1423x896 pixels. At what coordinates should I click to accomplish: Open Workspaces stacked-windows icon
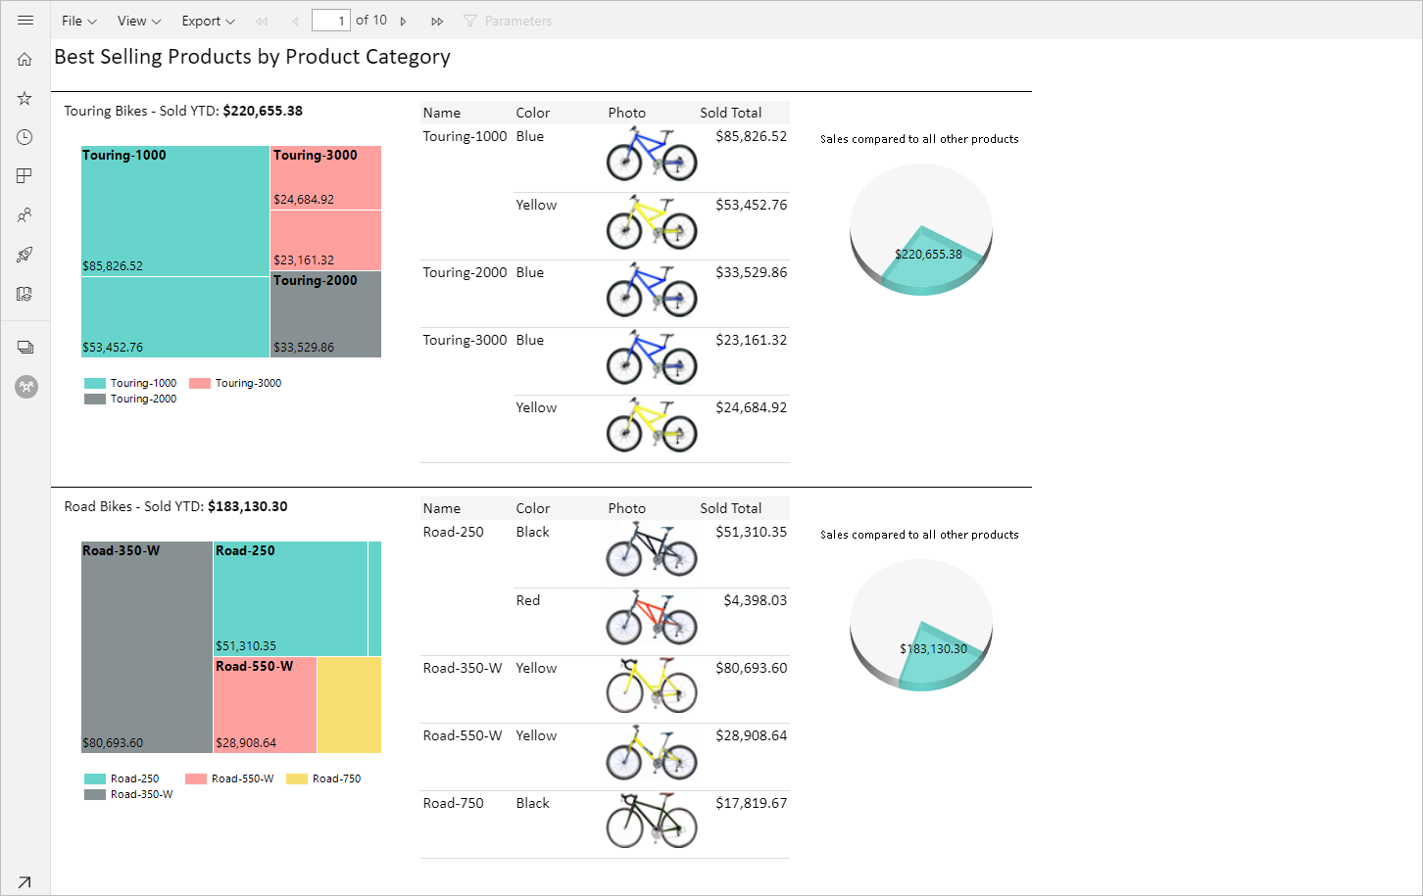(x=25, y=348)
